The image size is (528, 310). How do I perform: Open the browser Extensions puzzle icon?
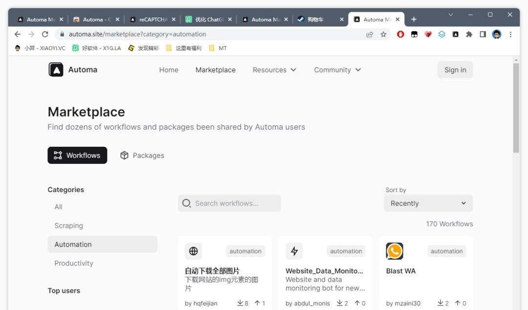(x=469, y=34)
